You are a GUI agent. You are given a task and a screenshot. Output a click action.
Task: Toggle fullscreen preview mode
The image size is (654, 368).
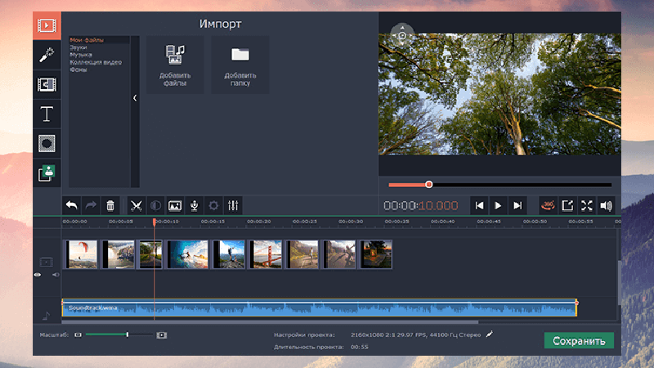click(x=586, y=205)
